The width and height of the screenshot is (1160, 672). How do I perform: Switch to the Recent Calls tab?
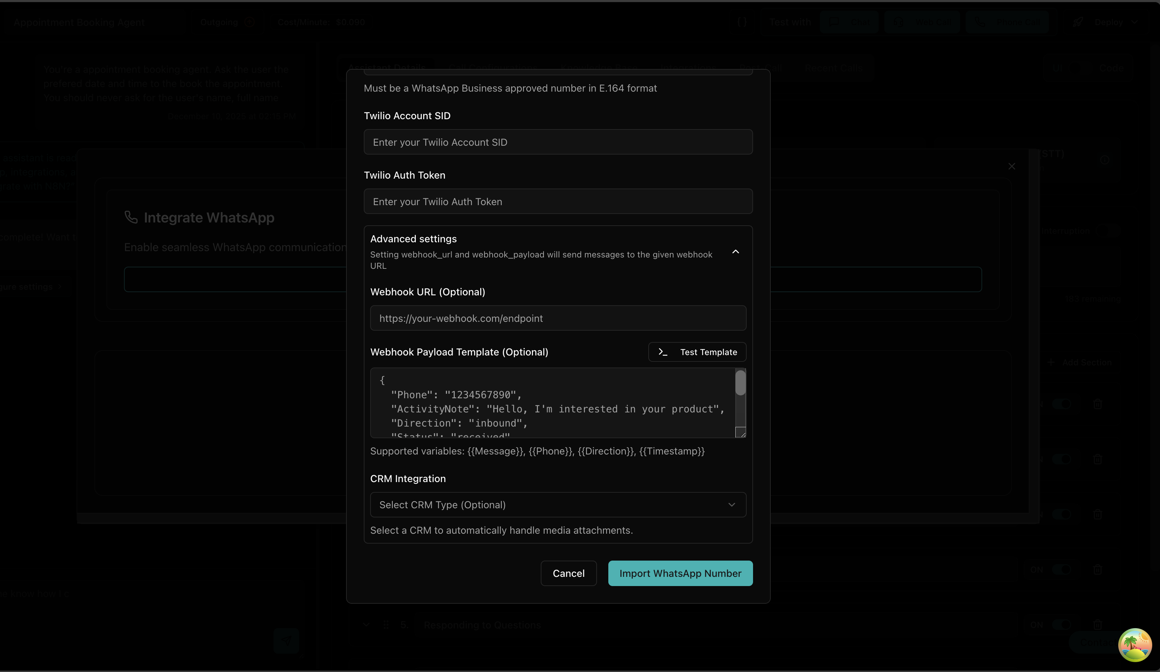834,68
